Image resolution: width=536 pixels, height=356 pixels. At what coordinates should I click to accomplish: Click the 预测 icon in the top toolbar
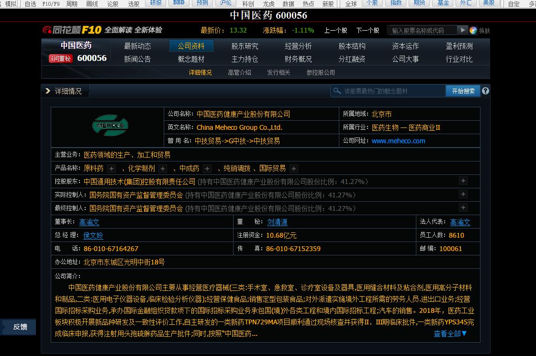[x=201, y=3]
